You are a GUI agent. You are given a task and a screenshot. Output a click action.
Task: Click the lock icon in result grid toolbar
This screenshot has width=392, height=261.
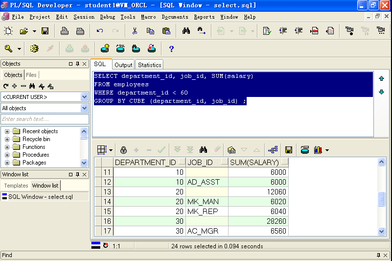click(x=123, y=150)
